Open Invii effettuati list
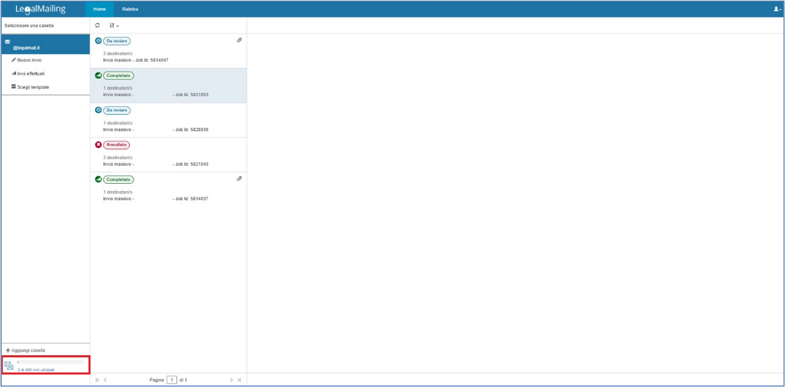The image size is (785, 387). [31, 73]
